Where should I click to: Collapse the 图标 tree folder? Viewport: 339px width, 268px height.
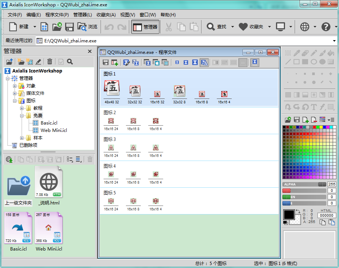(x=15, y=101)
